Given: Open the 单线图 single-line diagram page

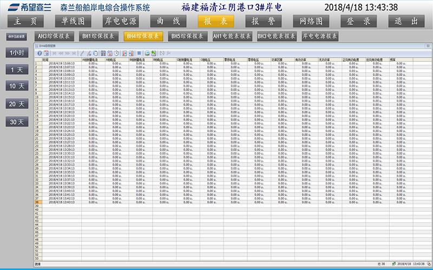Looking at the screenshot, I should point(73,21).
